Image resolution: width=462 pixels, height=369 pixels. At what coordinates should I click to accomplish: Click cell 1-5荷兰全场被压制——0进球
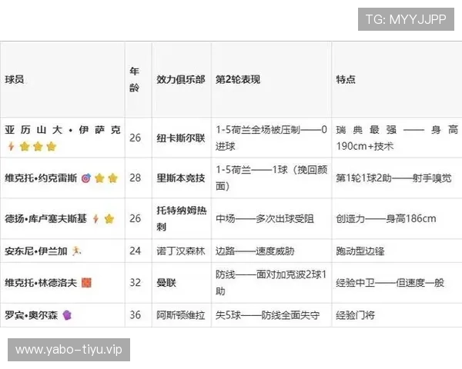point(271,138)
